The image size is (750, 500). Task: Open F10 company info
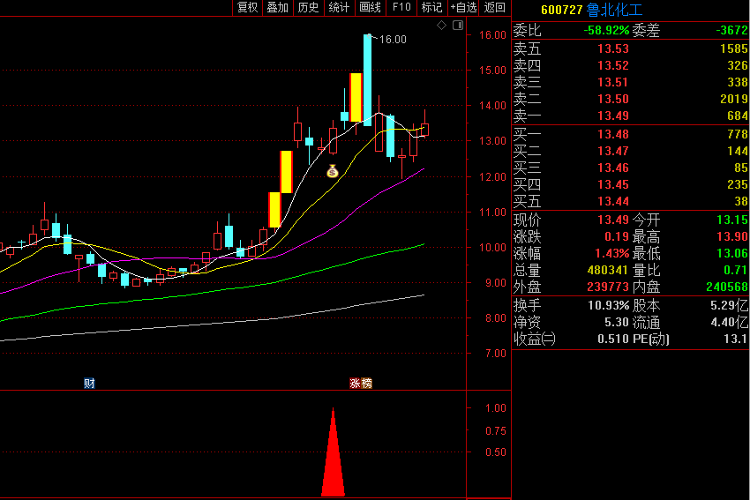coord(401,7)
